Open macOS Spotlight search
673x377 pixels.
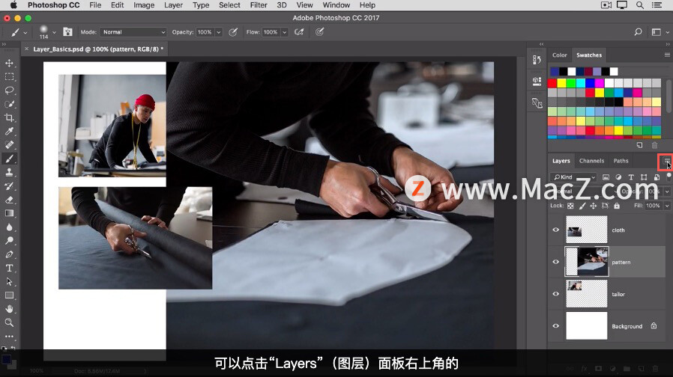[639, 5]
